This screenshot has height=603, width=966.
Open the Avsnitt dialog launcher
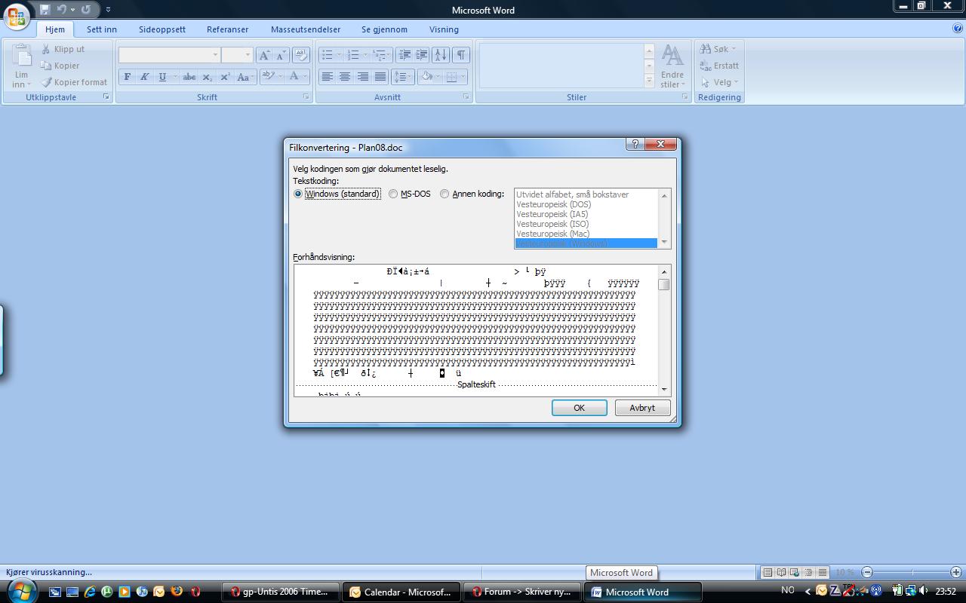tap(466, 97)
